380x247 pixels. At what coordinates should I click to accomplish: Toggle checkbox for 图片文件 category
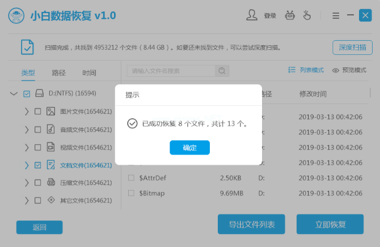(37, 112)
